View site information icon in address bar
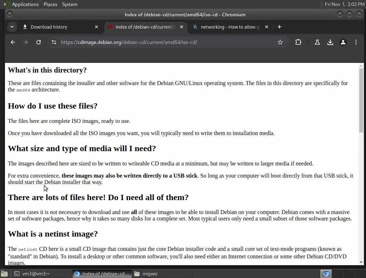This screenshot has width=366, height=278. 54,42
